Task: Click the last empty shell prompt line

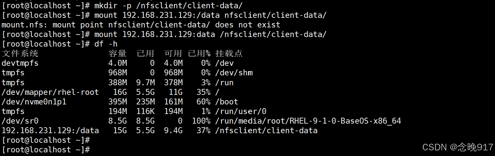Action: point(46,150)
